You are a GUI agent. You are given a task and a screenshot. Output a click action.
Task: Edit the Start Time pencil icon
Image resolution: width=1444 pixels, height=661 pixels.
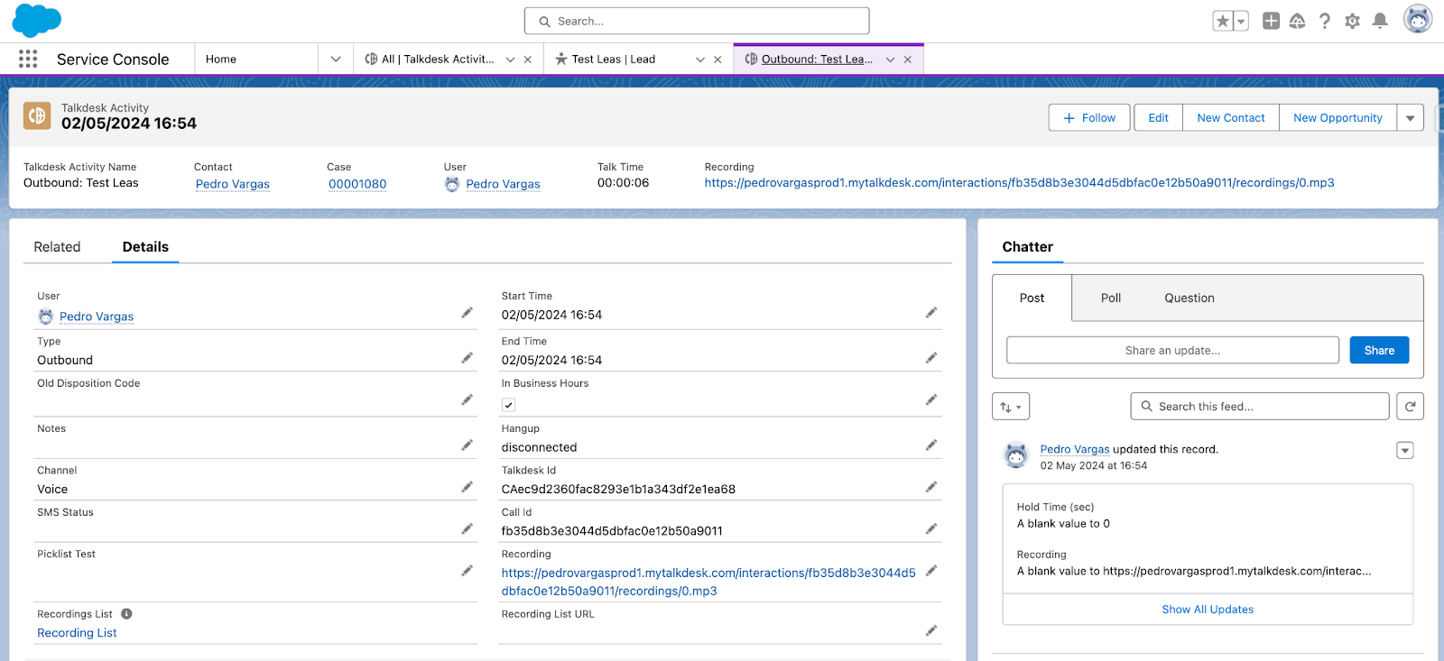point(931,313)
